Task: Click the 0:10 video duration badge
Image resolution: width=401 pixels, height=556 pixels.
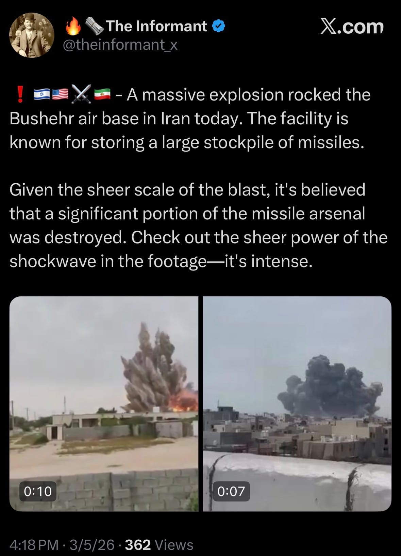Action: point(38,491)
